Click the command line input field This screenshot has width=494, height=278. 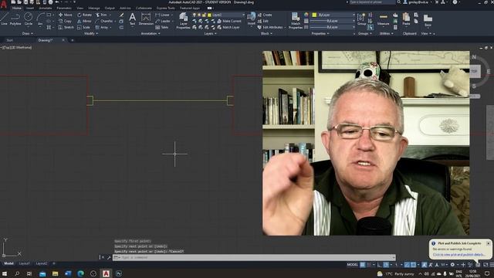click(x=254, y=257)
